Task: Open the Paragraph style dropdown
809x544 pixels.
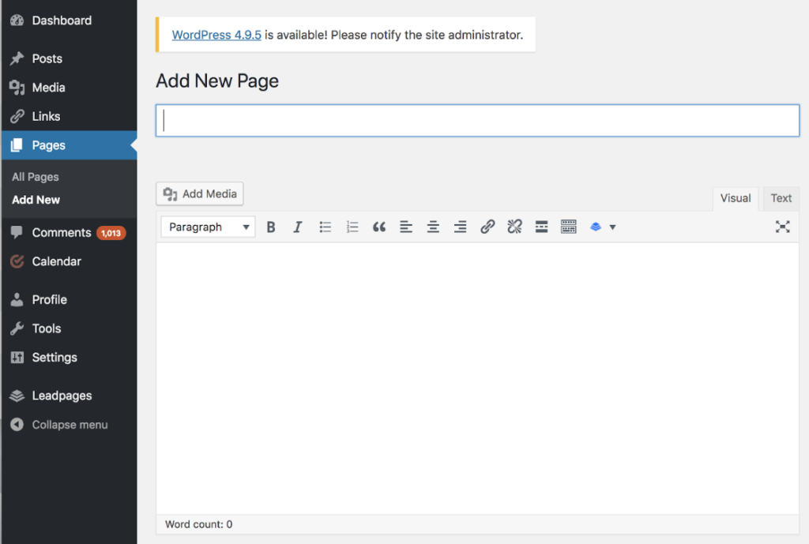Action: (x=207, y=227)
